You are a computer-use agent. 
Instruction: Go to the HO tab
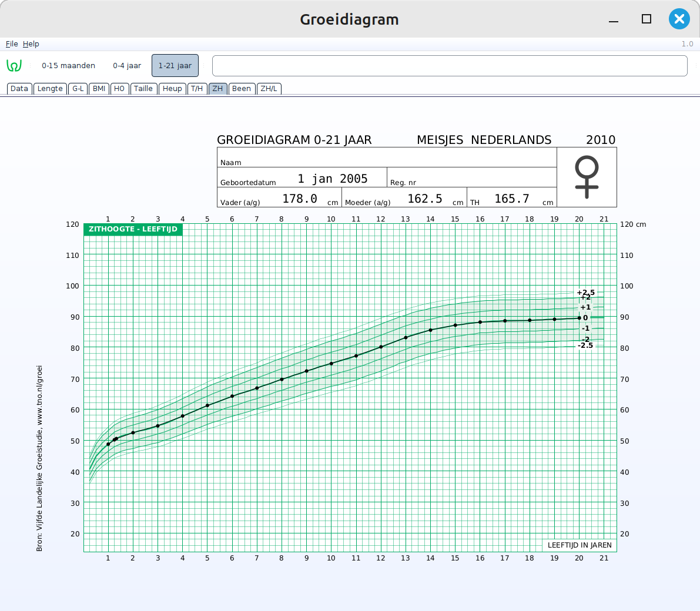(119, 89)
